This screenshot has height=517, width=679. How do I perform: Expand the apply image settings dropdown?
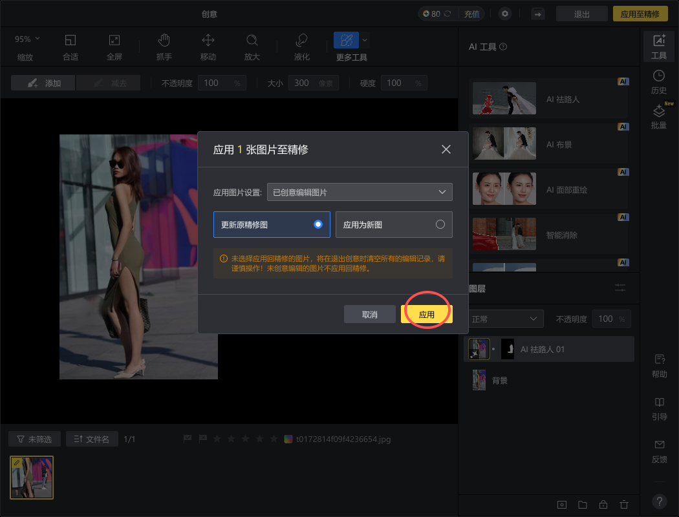(360, 192)
